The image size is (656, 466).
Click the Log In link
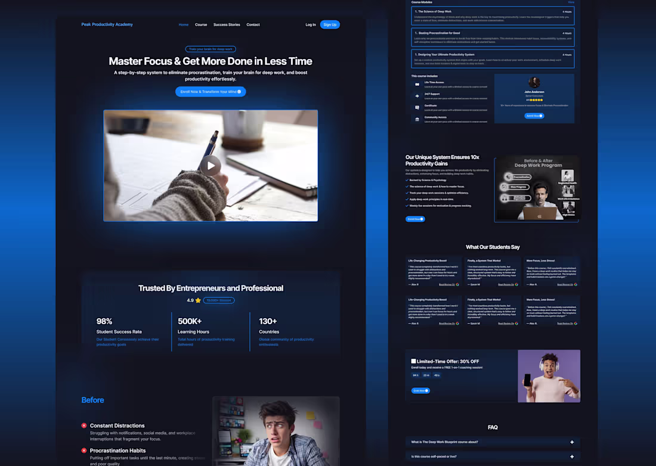pos(311,24)
